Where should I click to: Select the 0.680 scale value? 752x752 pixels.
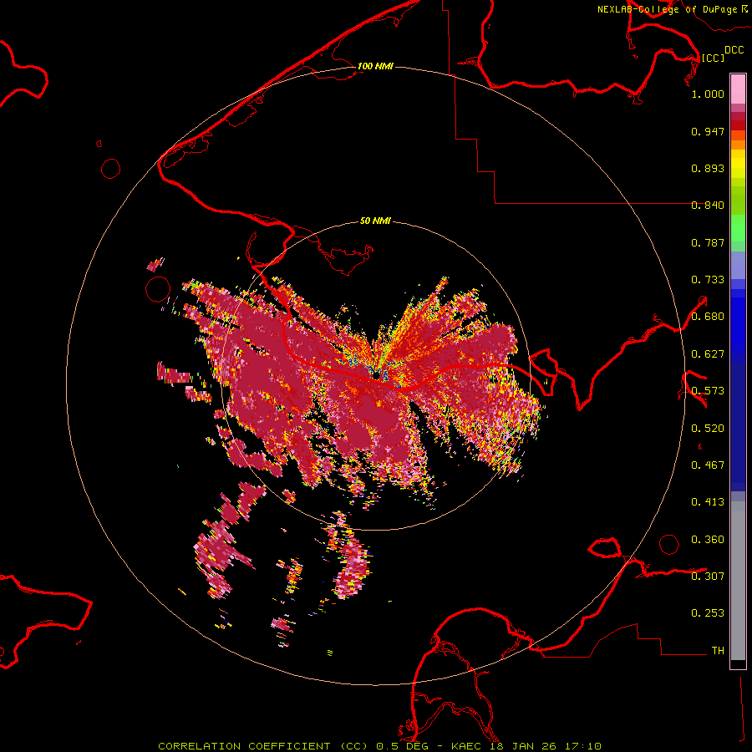[x=708, y=317]
